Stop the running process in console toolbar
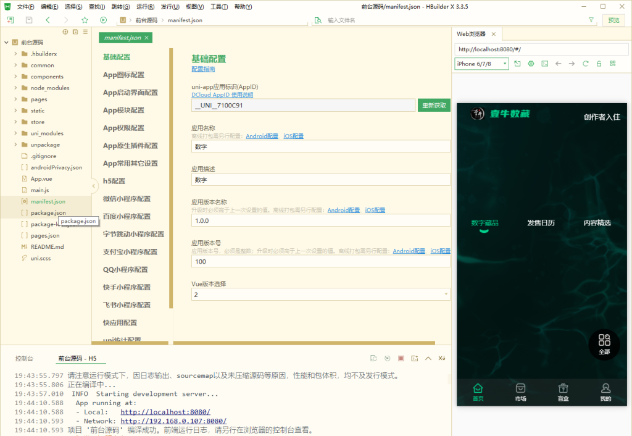The image size is (632, 436). (401, 358)
